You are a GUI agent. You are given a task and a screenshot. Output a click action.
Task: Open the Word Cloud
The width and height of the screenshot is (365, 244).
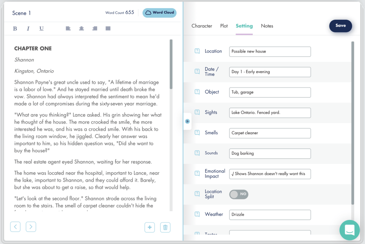tap(160, 12)
